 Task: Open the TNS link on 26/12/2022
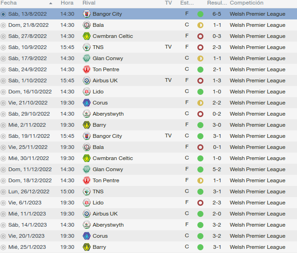pyautogui.click(x=98, y=191)
